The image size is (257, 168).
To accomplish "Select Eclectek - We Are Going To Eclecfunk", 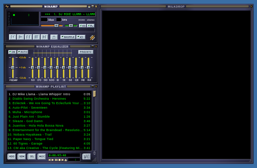I will (x=49, y=103).
